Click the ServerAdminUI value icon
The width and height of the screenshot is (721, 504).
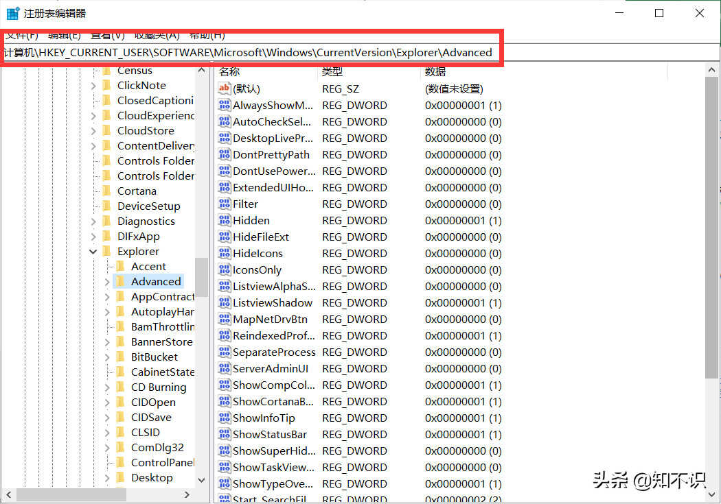click(x=225, y=369)
